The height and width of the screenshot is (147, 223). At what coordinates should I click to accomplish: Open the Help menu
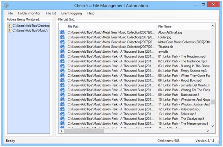pyautogui.click(x=91, y=13)
